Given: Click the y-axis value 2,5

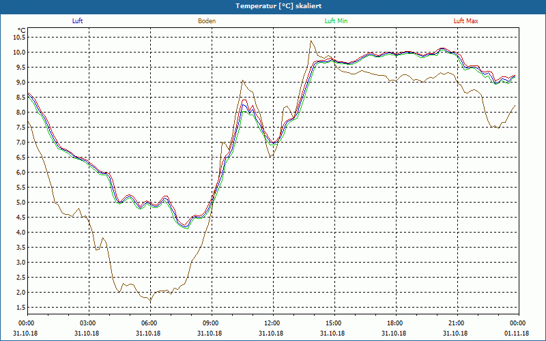Looking at the screenshot, I should pyautogui.click(x=20, y=278).
